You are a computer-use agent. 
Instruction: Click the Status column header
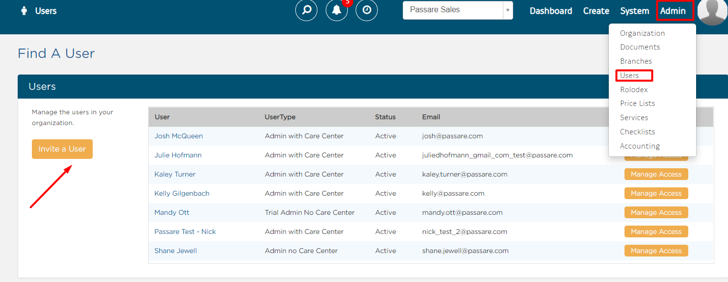pos(385,117)
